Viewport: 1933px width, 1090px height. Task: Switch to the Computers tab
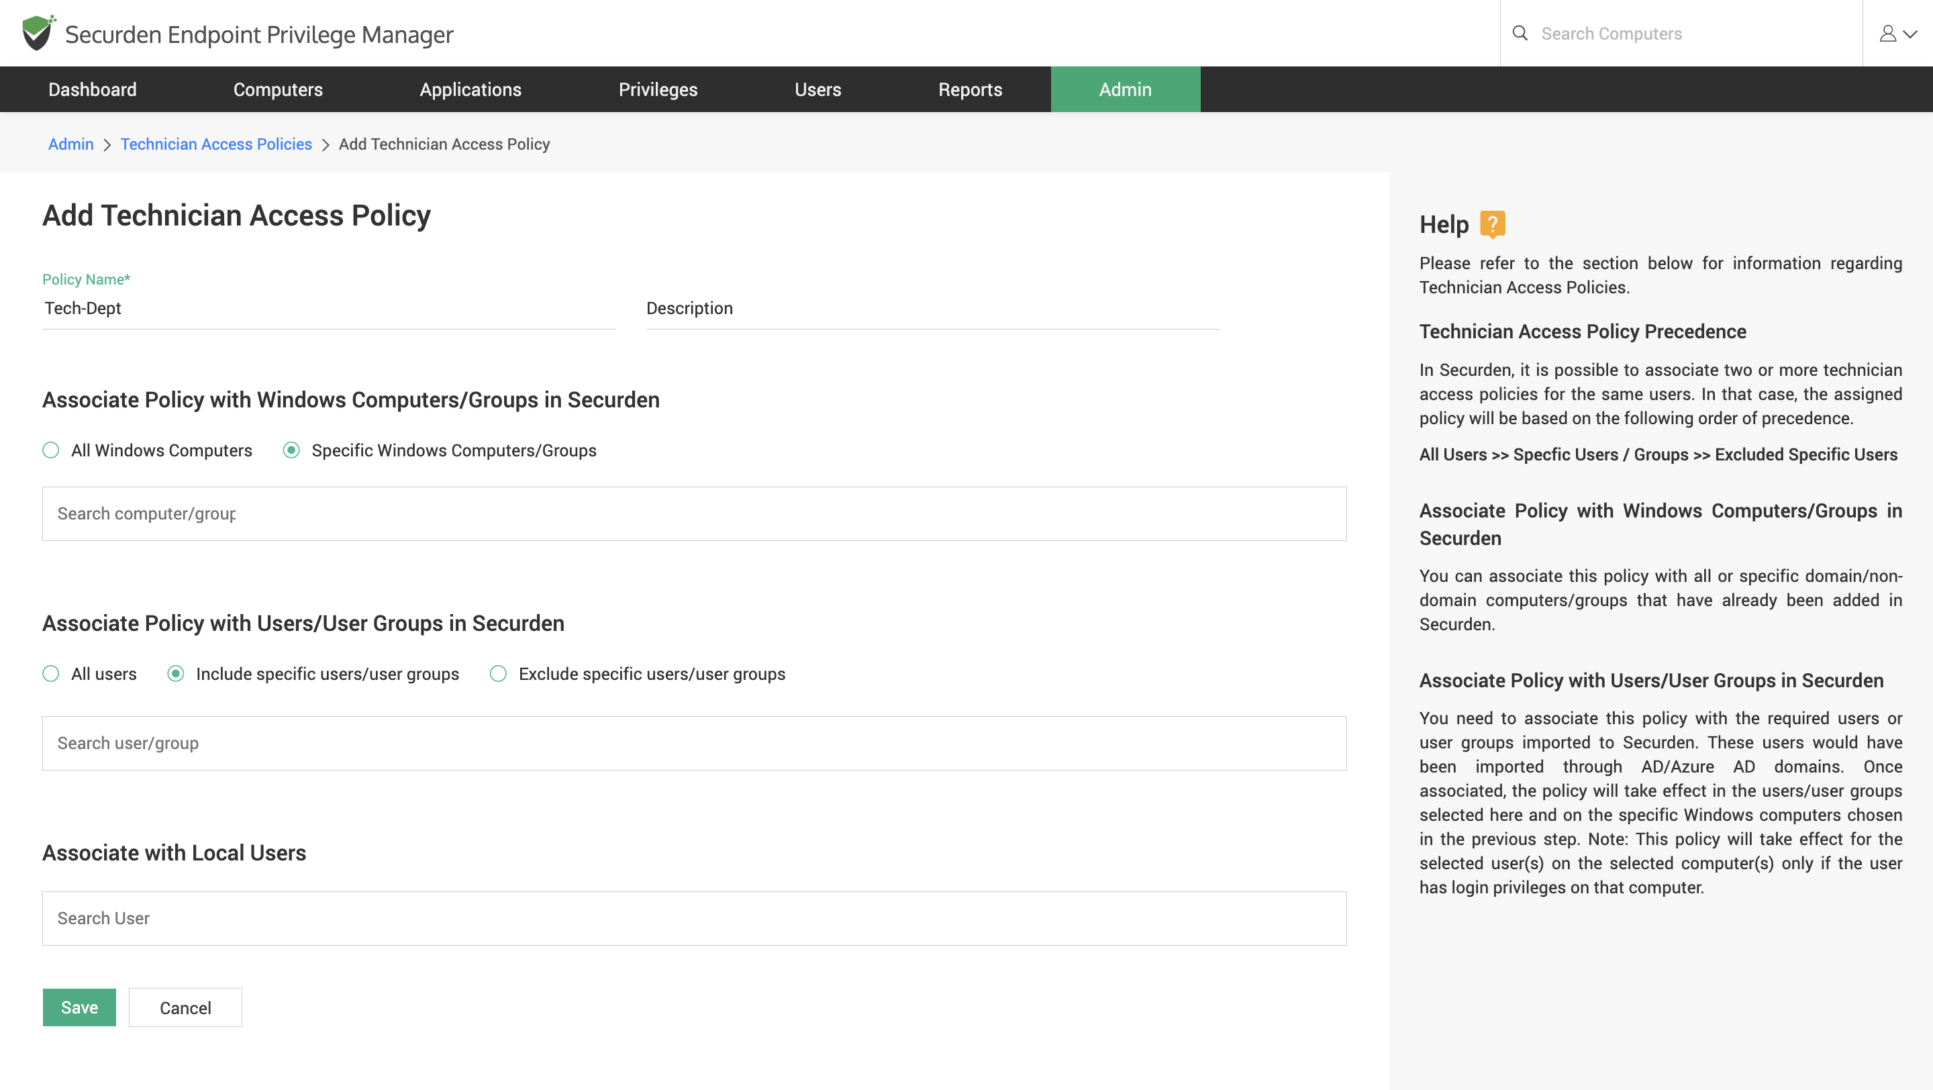pyautogui.click(x=278, y=89)
